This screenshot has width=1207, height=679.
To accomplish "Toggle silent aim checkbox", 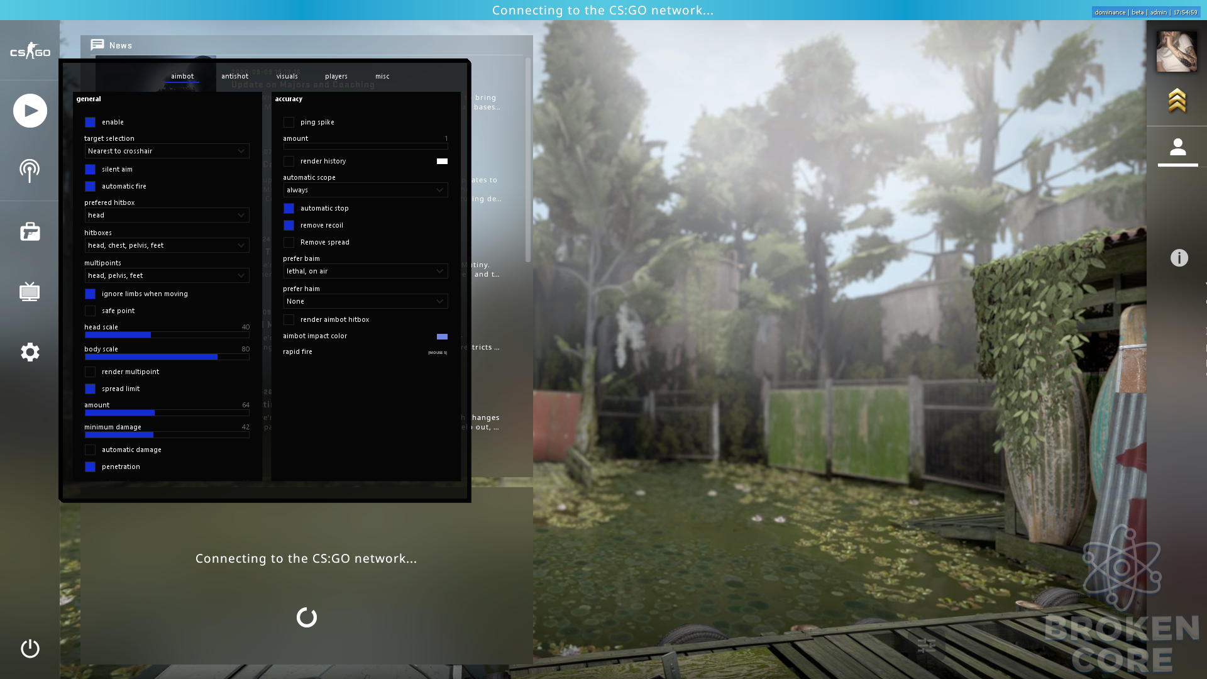I will pos(90,169).
